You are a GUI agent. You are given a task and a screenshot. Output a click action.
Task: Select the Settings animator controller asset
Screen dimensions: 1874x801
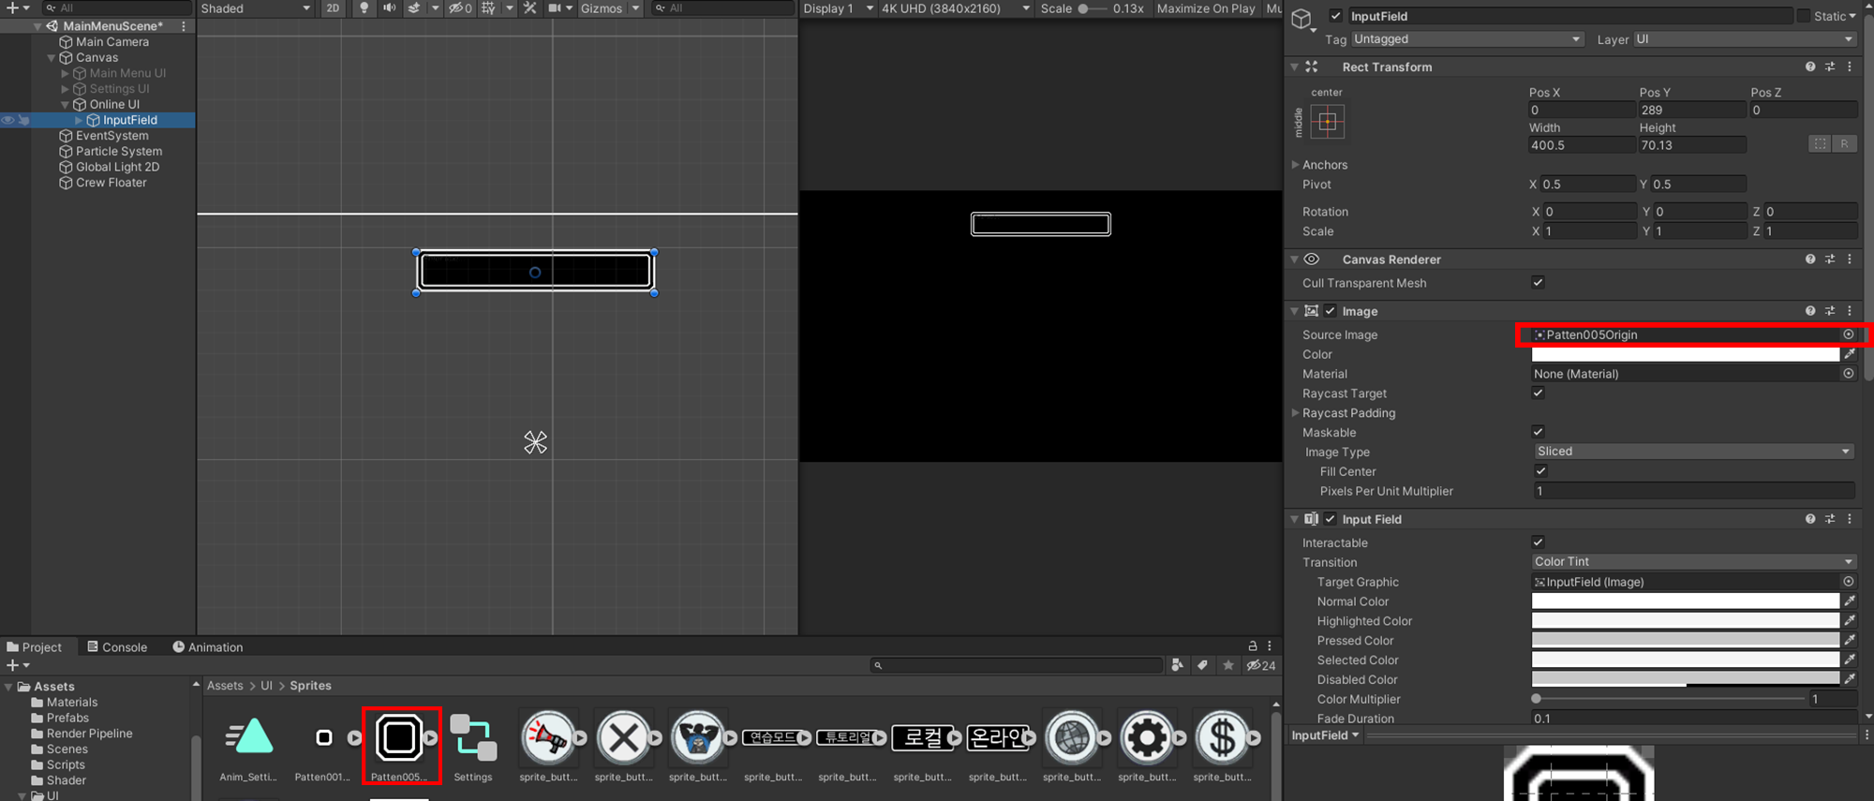(473, 738)
